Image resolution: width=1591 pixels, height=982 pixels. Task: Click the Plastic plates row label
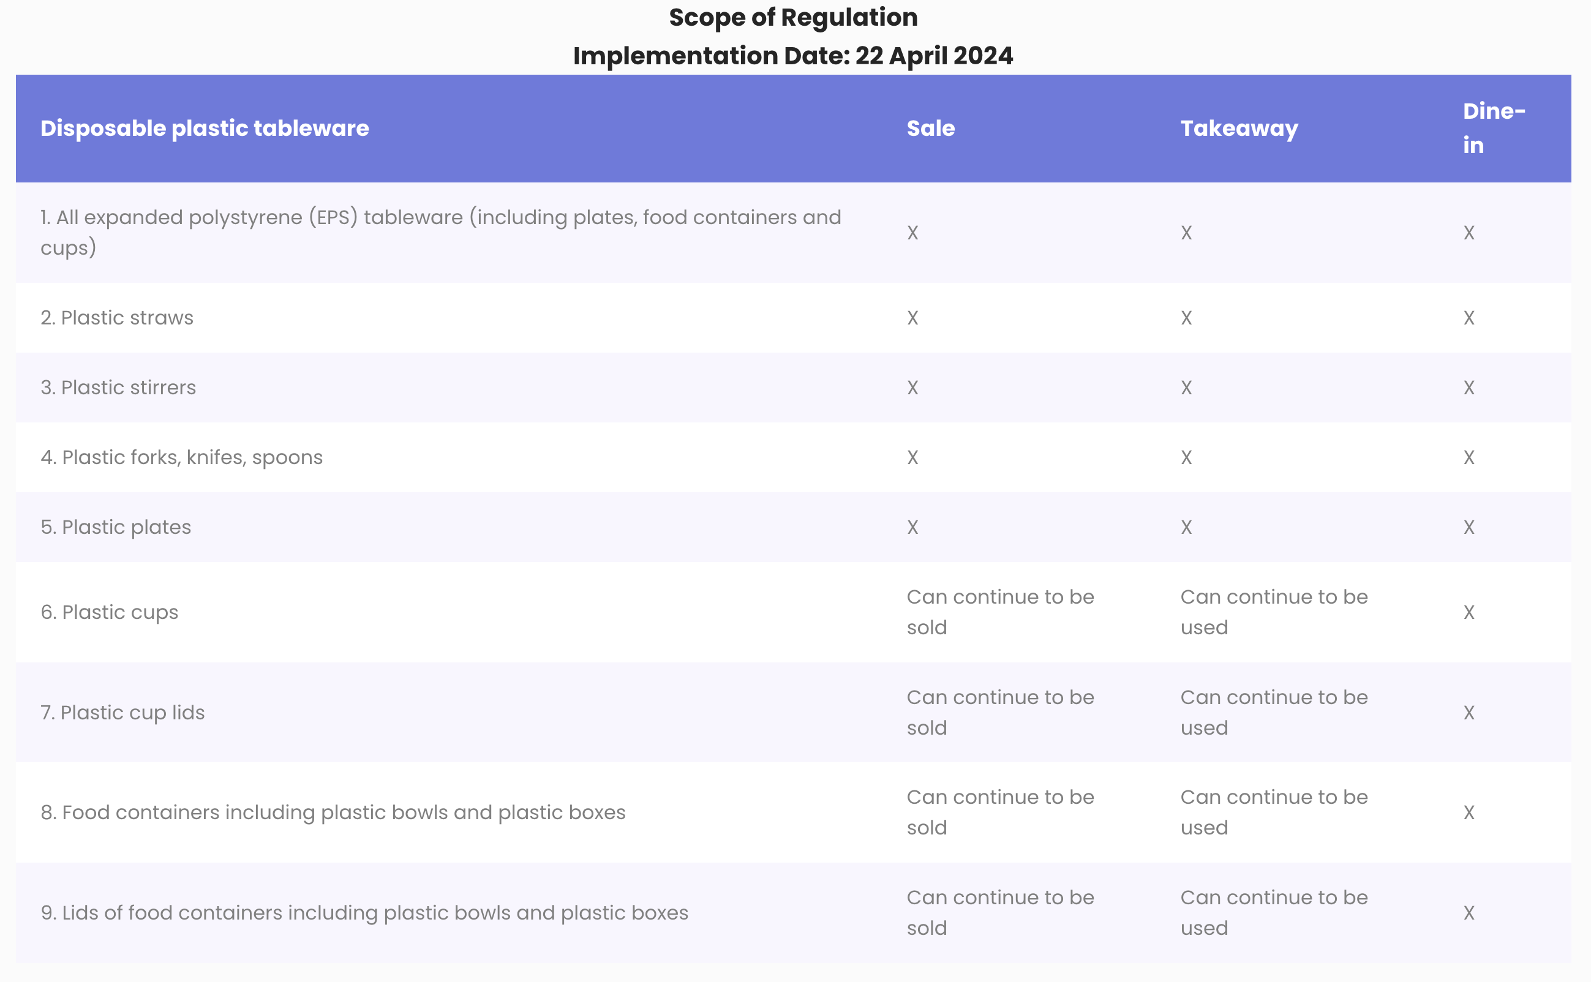click(116, 527)
